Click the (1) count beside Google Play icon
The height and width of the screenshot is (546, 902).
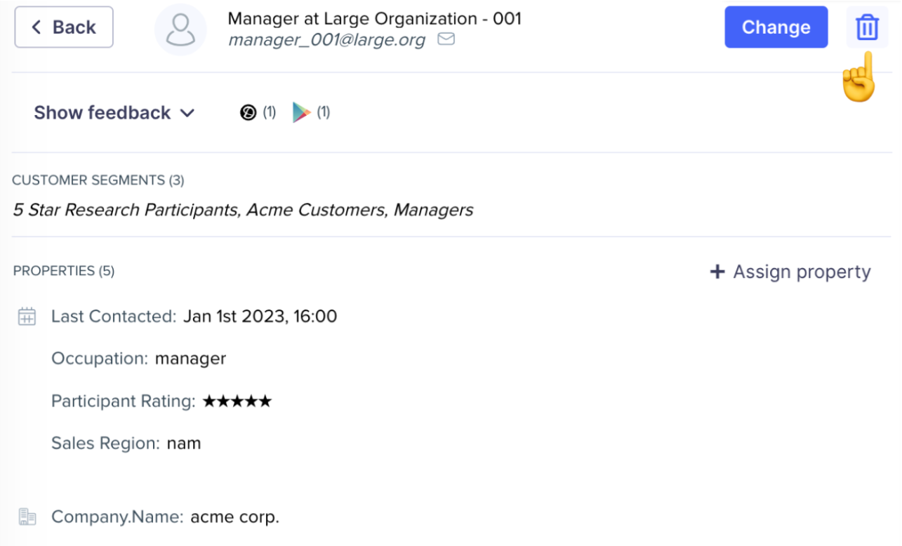(323, 112)
